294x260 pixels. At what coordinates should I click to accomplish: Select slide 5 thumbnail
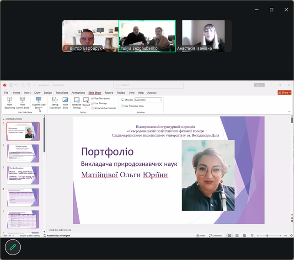click(x=23, y=219)
